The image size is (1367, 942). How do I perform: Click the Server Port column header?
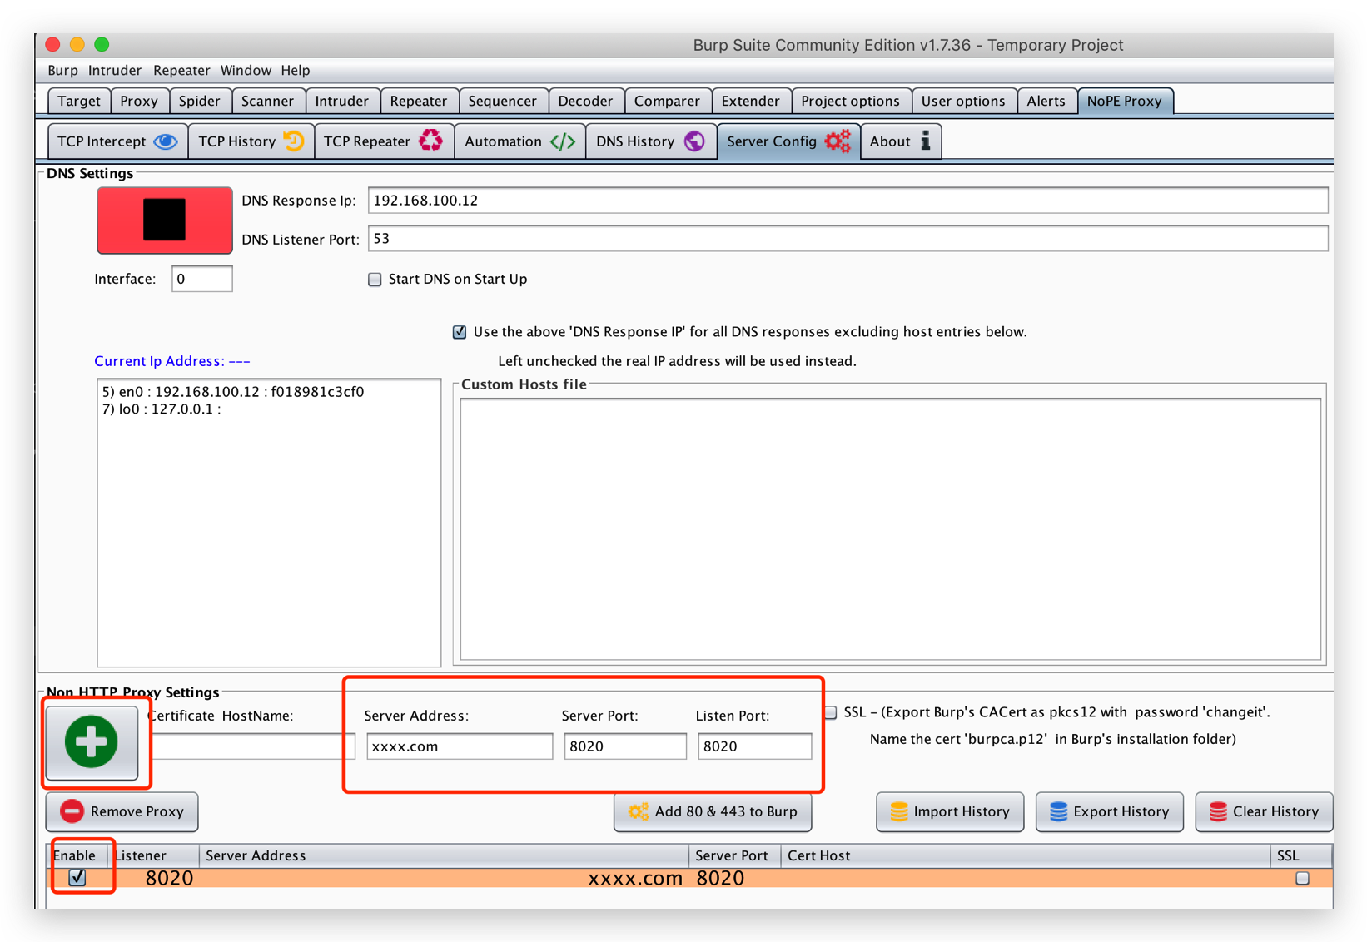point(735,855)
